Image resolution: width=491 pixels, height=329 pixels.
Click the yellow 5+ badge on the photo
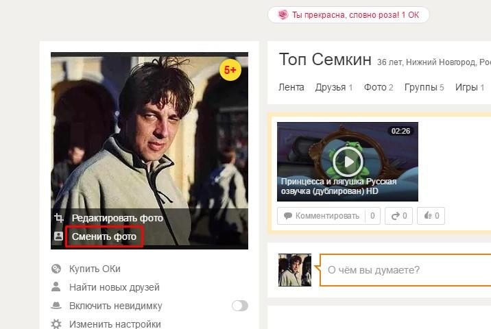click(230, 70)
